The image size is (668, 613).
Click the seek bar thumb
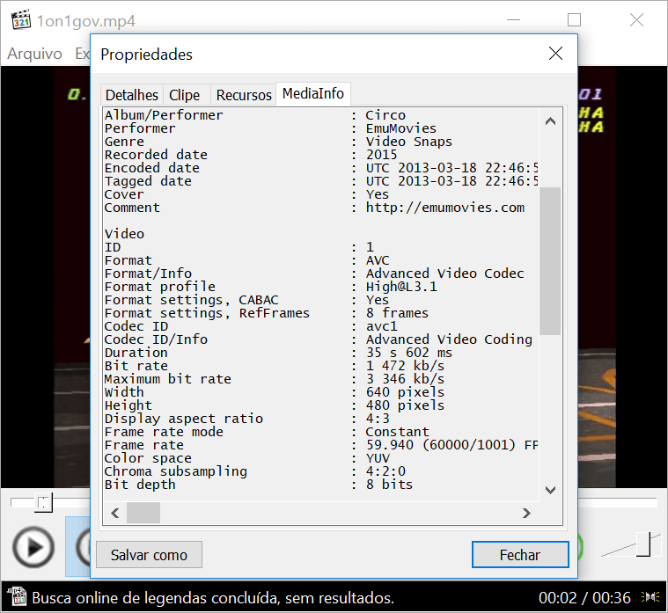42,502
